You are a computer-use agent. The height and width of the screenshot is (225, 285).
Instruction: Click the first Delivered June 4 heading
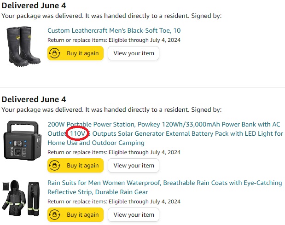coord(34,6)
